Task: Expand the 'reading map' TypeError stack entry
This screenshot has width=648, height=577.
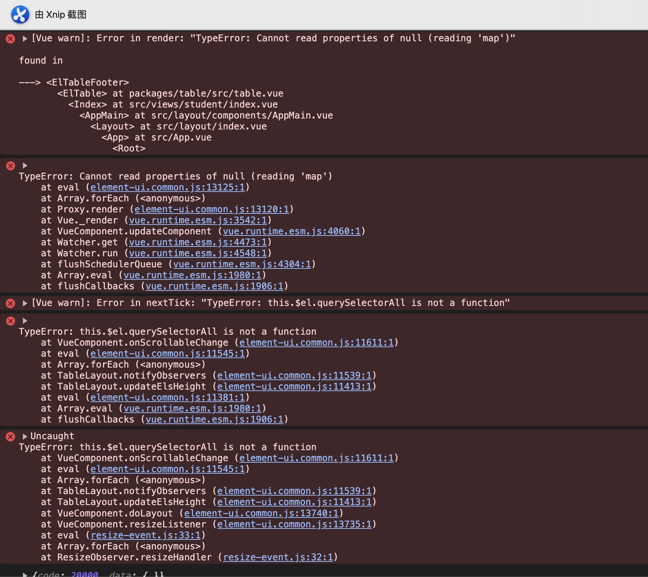Action: click(x=25, y=165)
